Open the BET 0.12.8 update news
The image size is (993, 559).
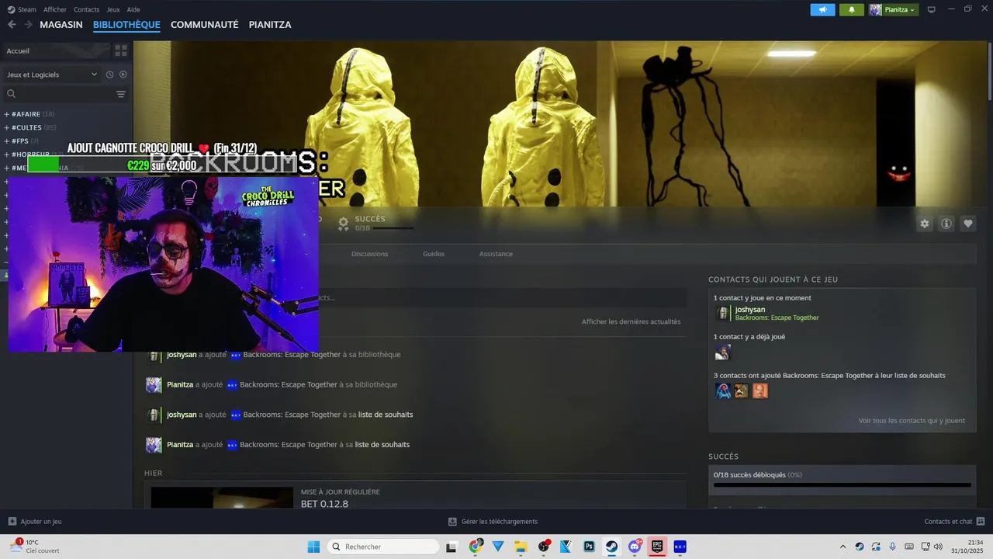(324, 504)
